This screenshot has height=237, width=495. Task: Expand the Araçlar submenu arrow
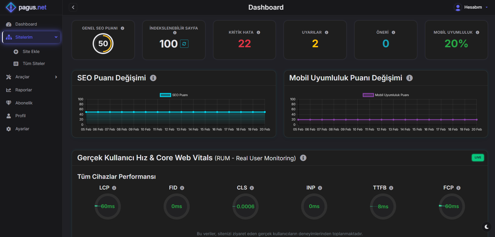point(56,77)
